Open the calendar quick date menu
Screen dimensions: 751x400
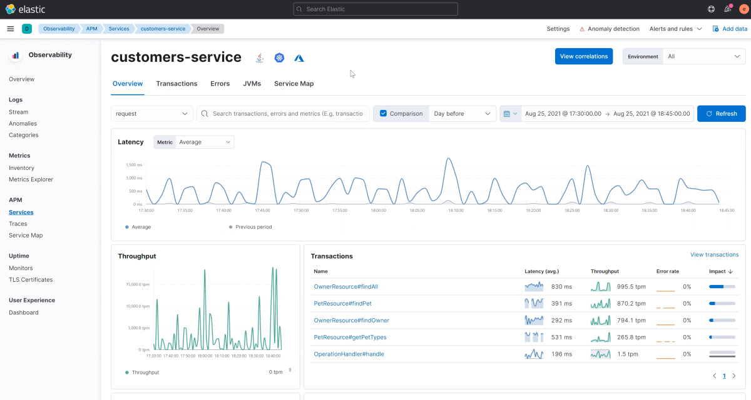pos(510,114)
